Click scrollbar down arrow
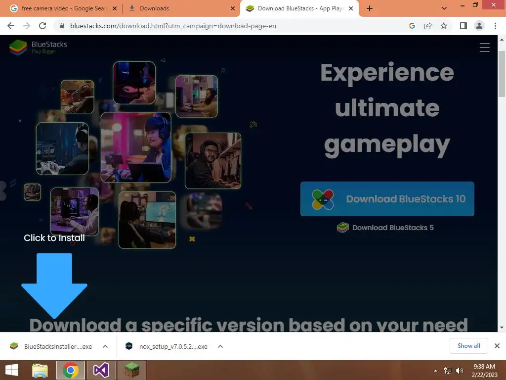Screen dimensions: 506x380 (502, 328)
